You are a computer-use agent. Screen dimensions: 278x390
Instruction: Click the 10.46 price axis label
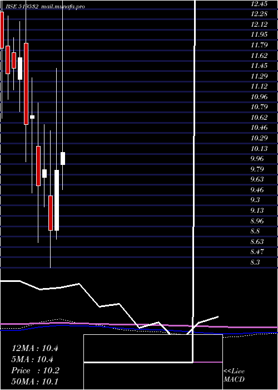tap(259, 128)
